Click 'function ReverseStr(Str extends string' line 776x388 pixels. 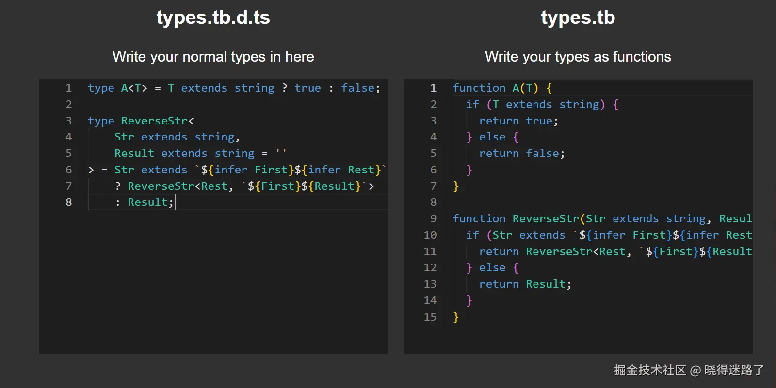coord(602,219)
